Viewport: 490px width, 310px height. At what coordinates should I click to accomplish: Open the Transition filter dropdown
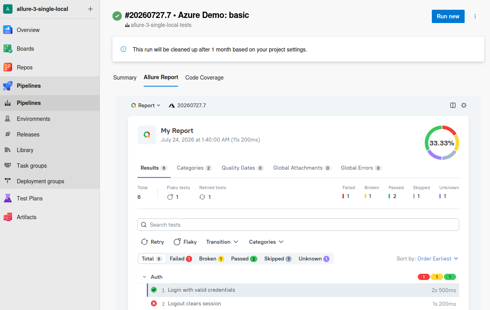coord(222,242)
